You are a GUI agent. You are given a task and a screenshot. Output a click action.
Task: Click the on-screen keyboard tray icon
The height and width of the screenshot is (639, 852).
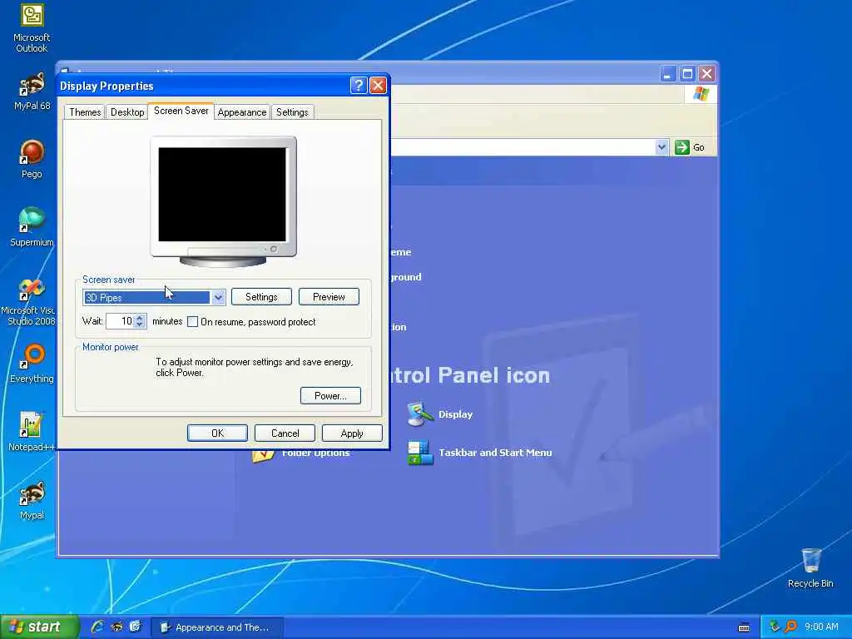tap(744, 627)
